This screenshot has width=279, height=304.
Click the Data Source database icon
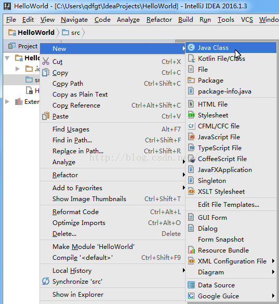point(191,285)
